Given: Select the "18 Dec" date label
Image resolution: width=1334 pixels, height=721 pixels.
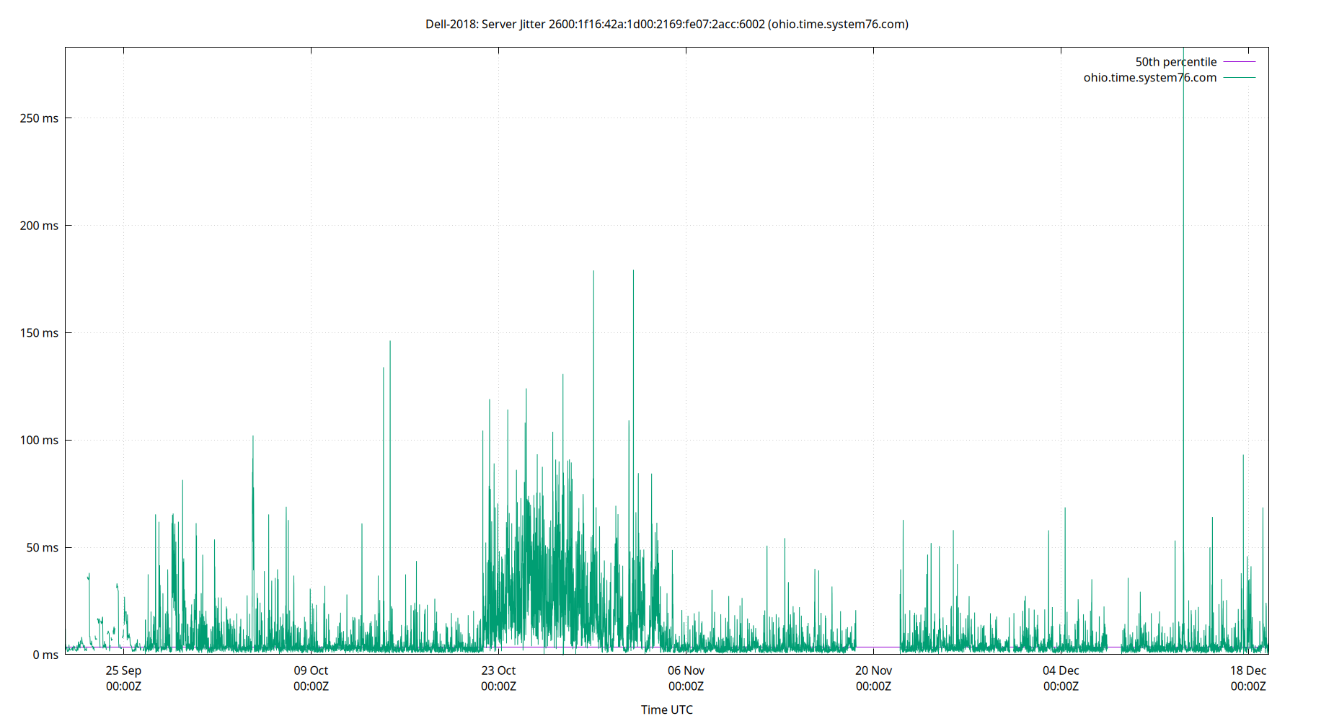Looking at the screenshot, I should click(1247, 671).
